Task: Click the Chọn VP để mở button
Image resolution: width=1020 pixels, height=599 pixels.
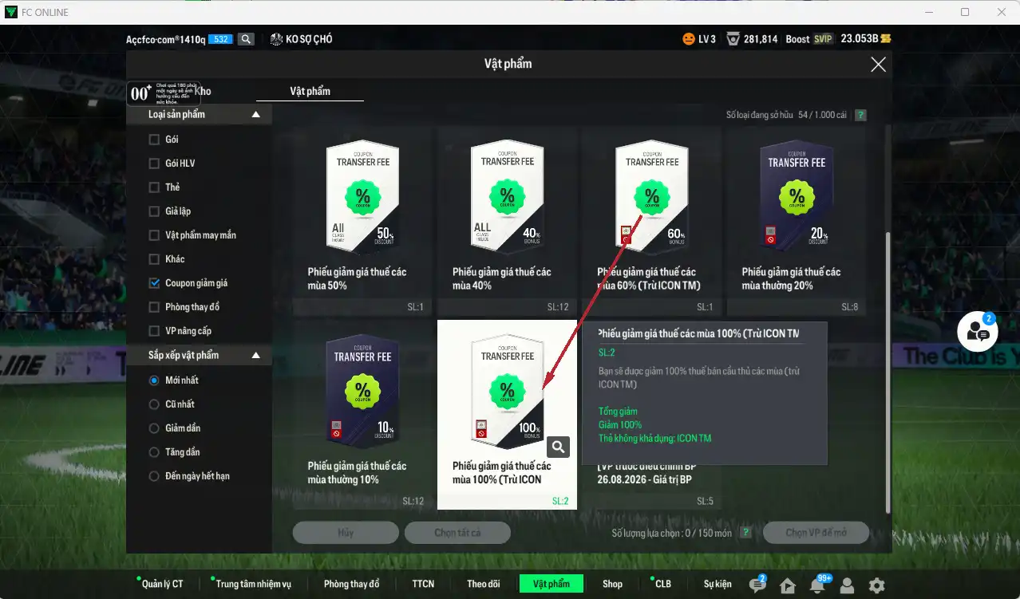Action: tap(816, 533)
